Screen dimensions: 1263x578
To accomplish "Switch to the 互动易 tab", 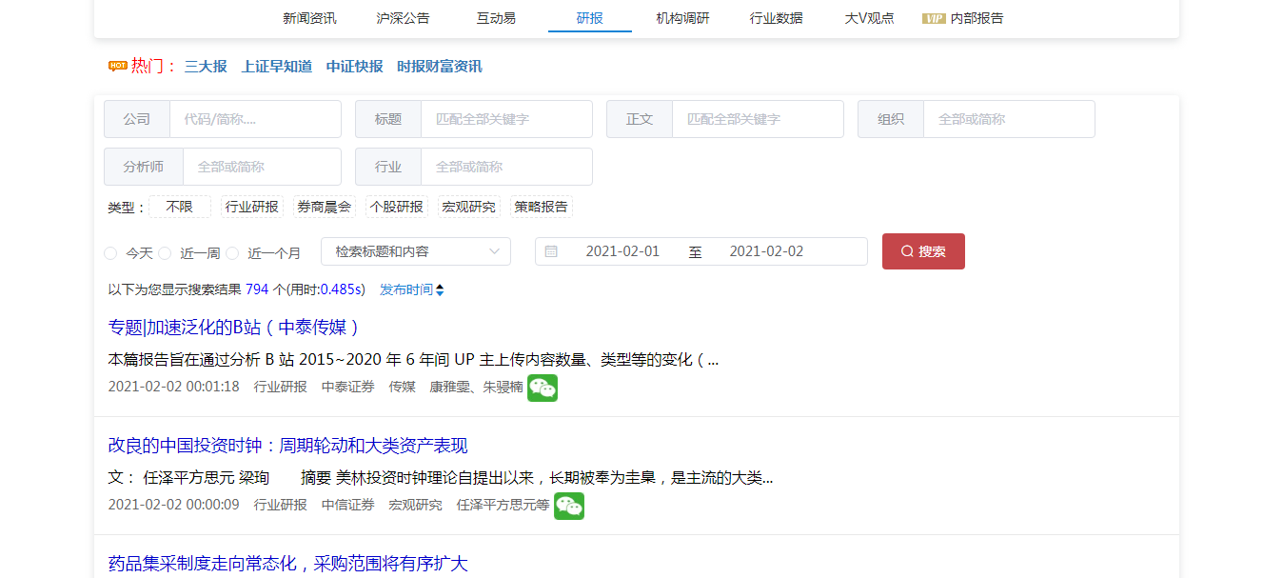I will [496, 18].
